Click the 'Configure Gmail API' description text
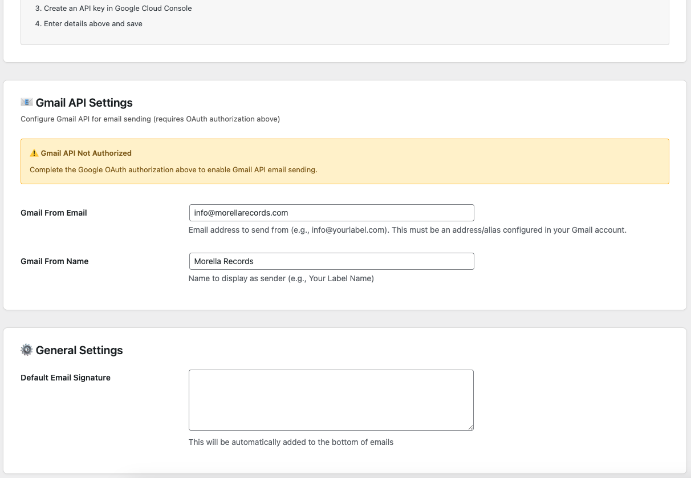The image size is (691, 478). [x=150, y=119]
